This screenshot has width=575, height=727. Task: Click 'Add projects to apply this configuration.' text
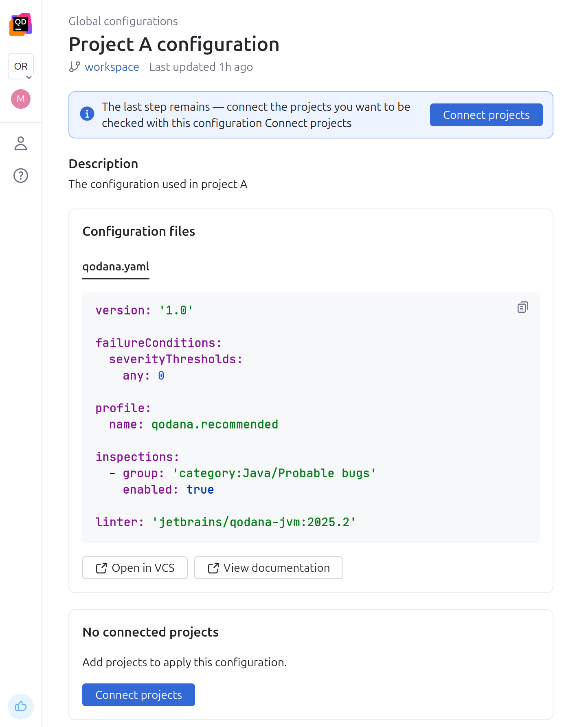click(x=184, y=662)
